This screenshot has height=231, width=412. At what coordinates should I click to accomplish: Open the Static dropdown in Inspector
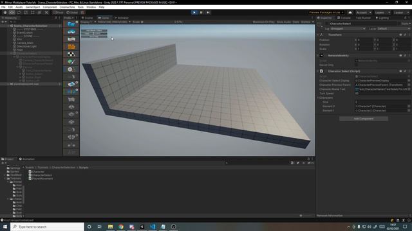(406, 24)
